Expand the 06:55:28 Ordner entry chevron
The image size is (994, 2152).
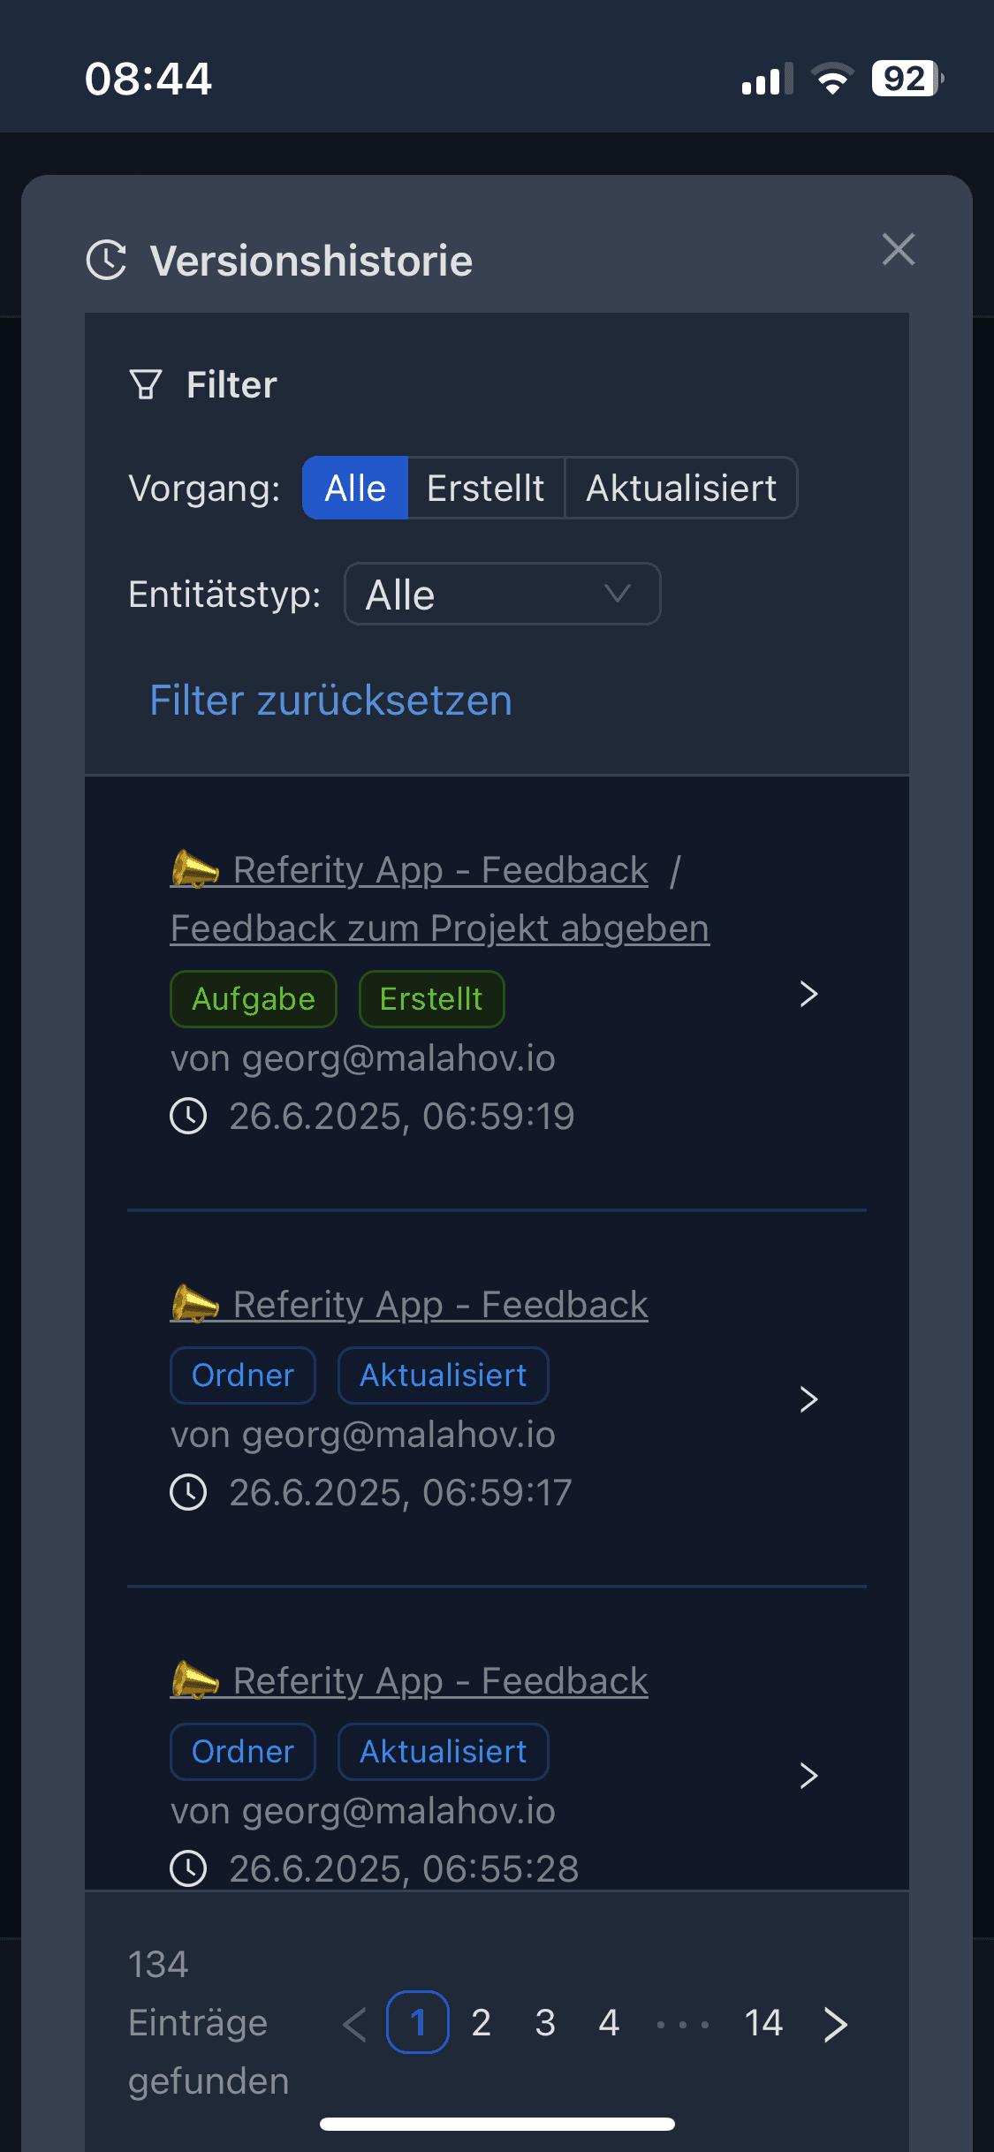coord(808,1775)
